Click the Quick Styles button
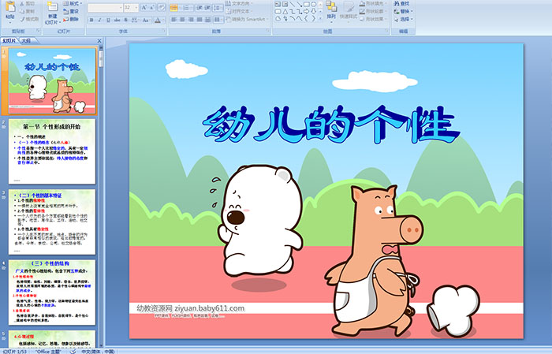 pyautogui.click(x=349, y=11)
